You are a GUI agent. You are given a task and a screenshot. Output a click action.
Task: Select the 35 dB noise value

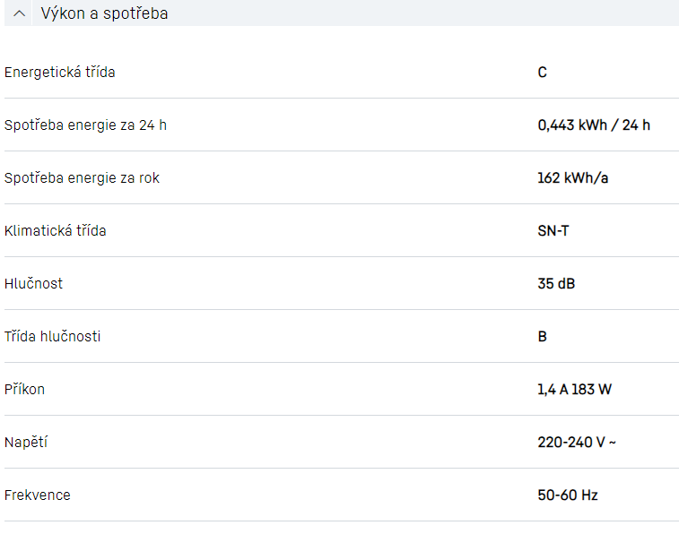[x=556, y=283]
